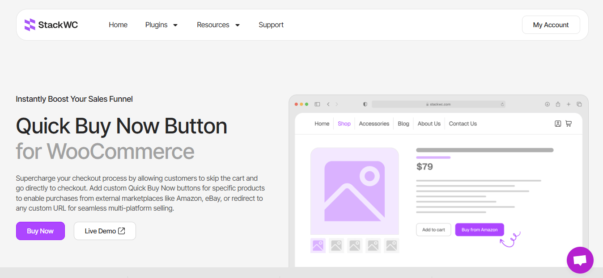Screen dimensions: 603x278
Task: Expand the Plugins dropdown menu
Action: click(161, 25)
